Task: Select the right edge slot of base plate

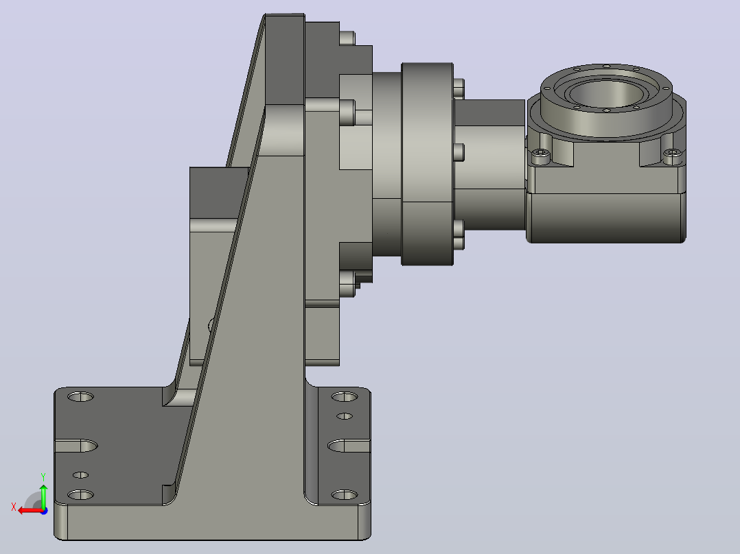Action: (x=349, y=446)
